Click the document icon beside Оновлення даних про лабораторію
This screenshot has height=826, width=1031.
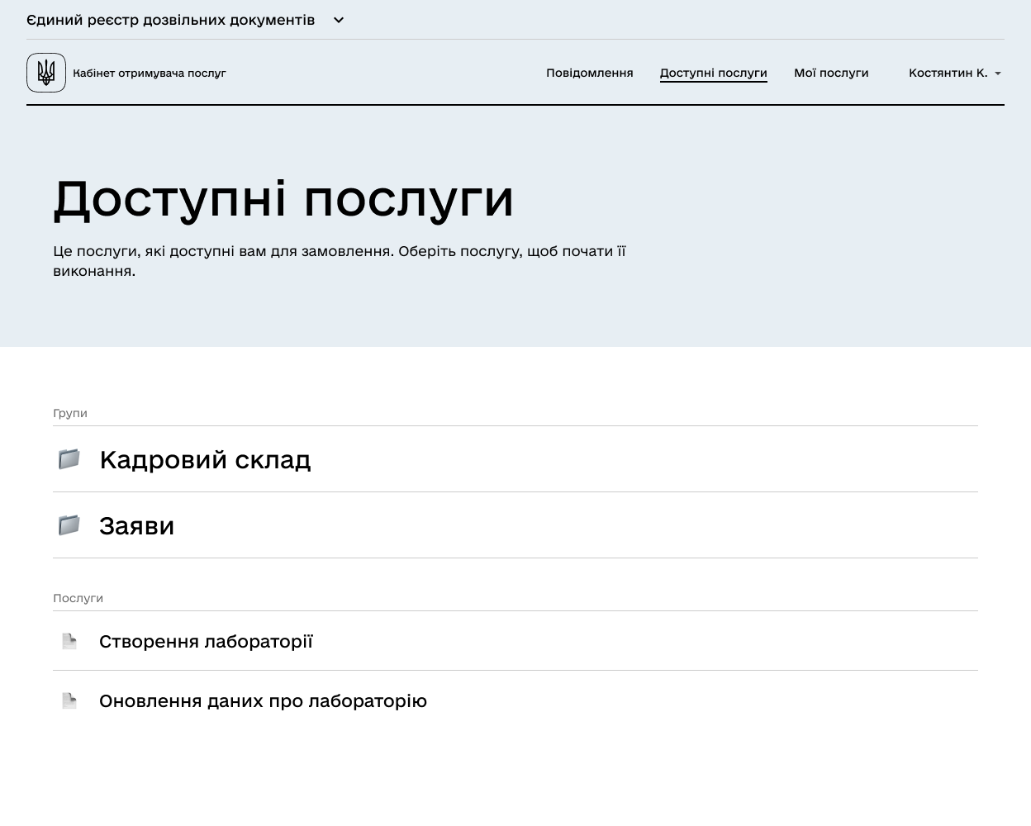69,700
